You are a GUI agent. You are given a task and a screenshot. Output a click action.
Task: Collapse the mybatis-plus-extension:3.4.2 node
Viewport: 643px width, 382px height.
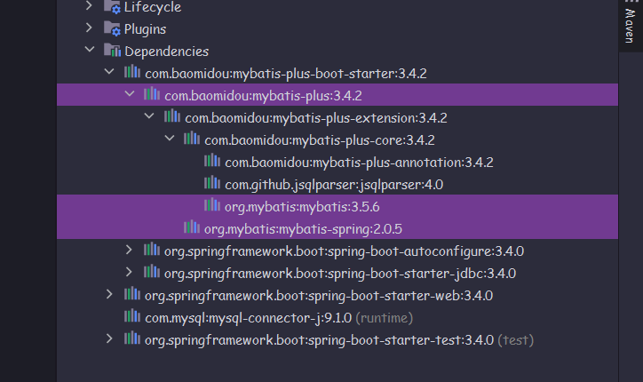(x=149, y=117)
